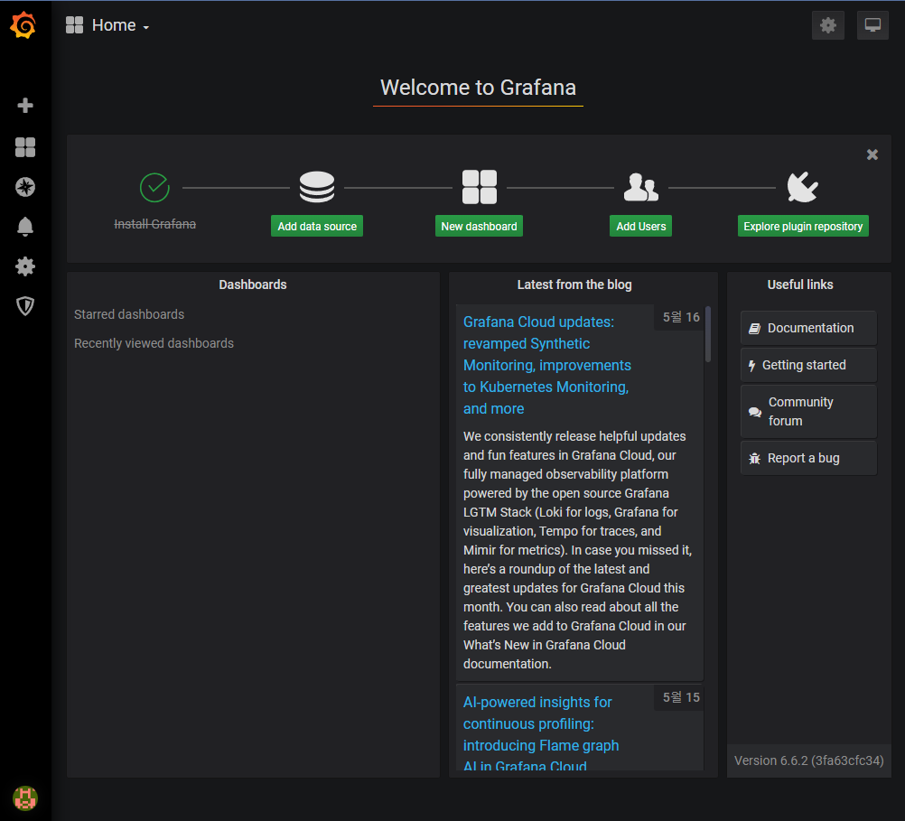
Task: Click the plug icon in setup steps
Action: coord(803,187)
